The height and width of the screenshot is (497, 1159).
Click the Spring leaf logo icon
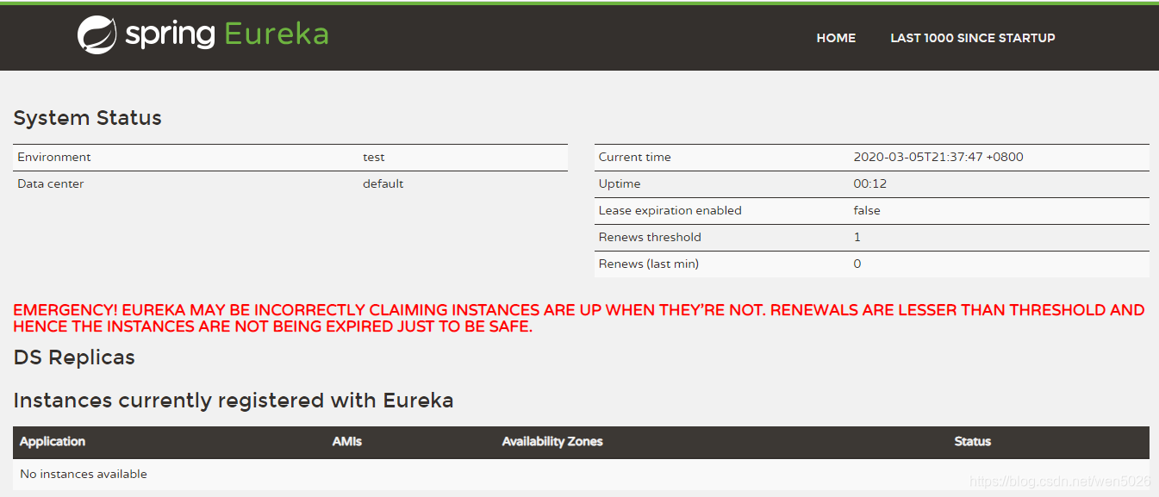point(97,35)
